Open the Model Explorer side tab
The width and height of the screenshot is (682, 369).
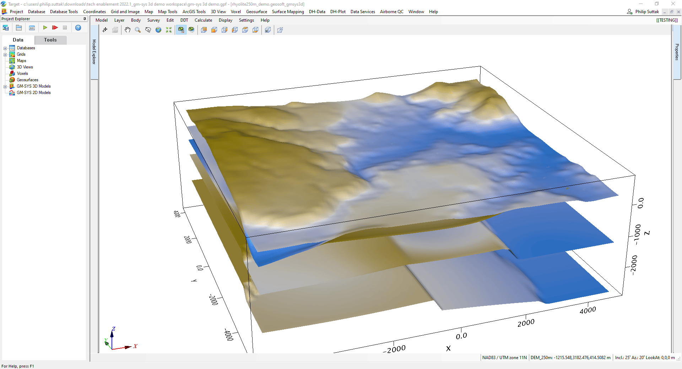tap(94, 52)
